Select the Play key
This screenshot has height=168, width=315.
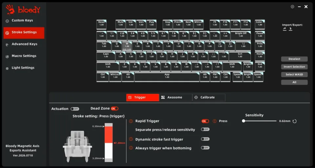152,25
